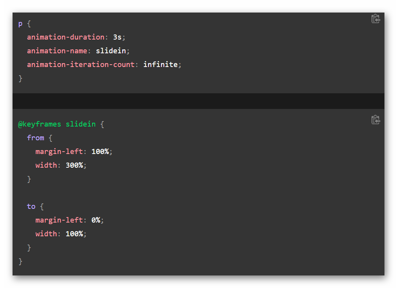
Task: Click the 0% margin-left value
Action: pos(96,220)
